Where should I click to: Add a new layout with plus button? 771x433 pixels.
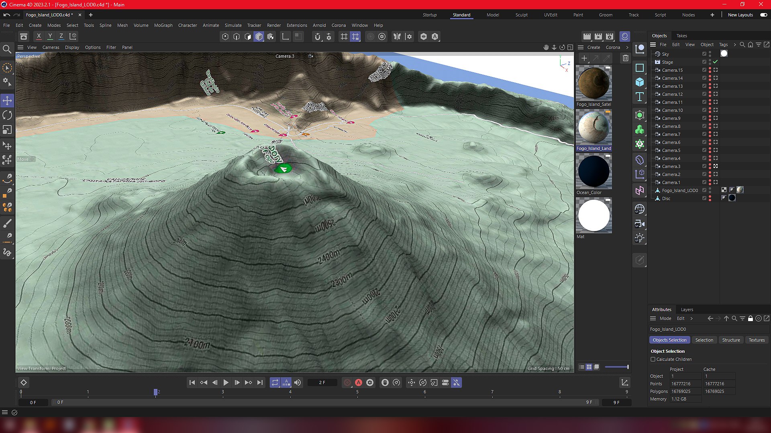pos(712,15)
